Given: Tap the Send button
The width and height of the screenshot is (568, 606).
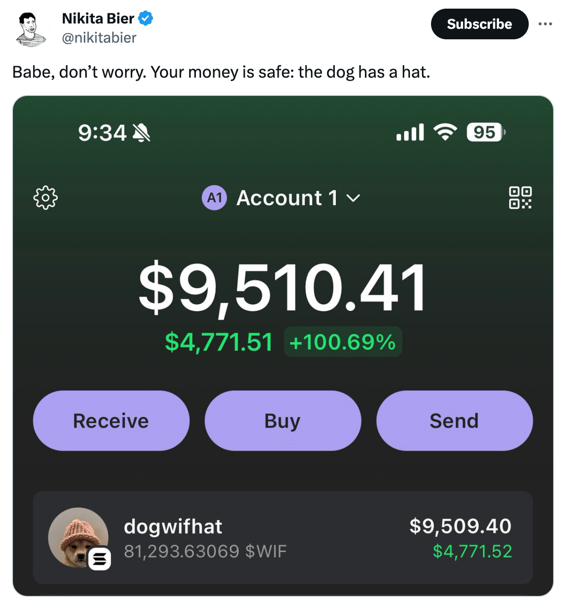Looking at the screenshot, I should coord(454,420).
